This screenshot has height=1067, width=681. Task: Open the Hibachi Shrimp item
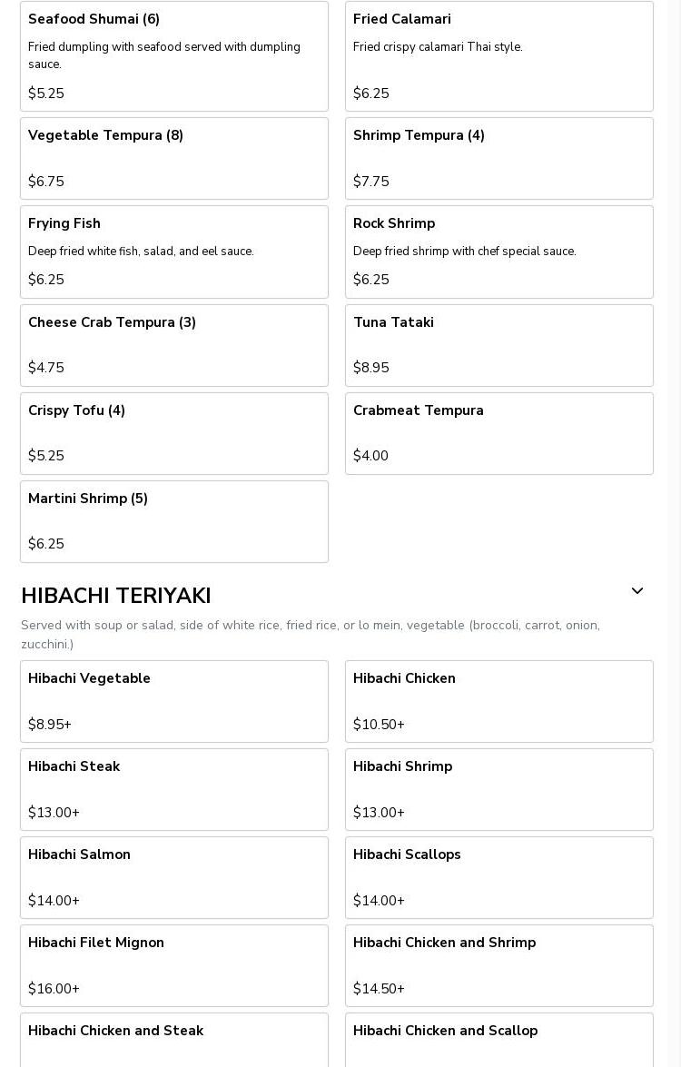click(499, 789)
